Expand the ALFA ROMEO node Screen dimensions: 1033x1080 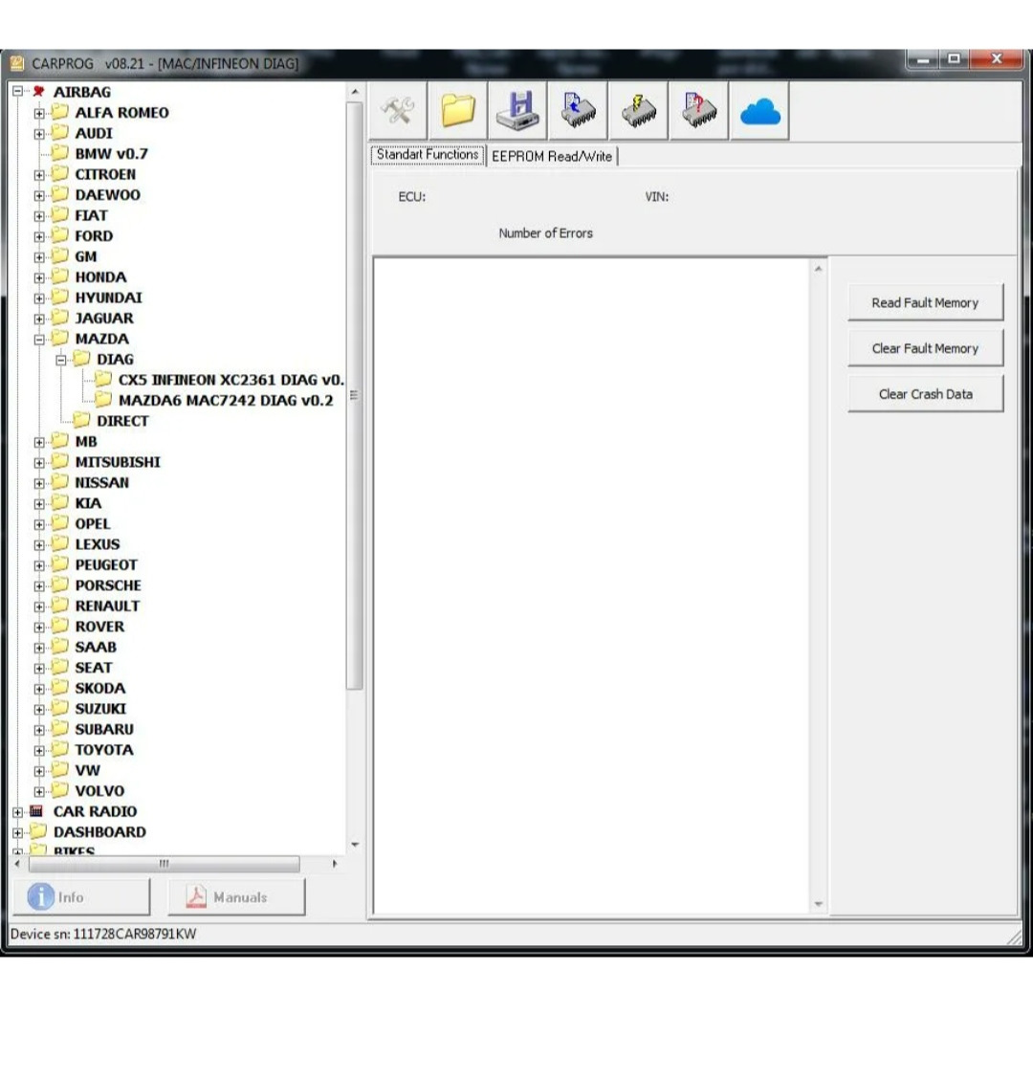click(39, 113)
